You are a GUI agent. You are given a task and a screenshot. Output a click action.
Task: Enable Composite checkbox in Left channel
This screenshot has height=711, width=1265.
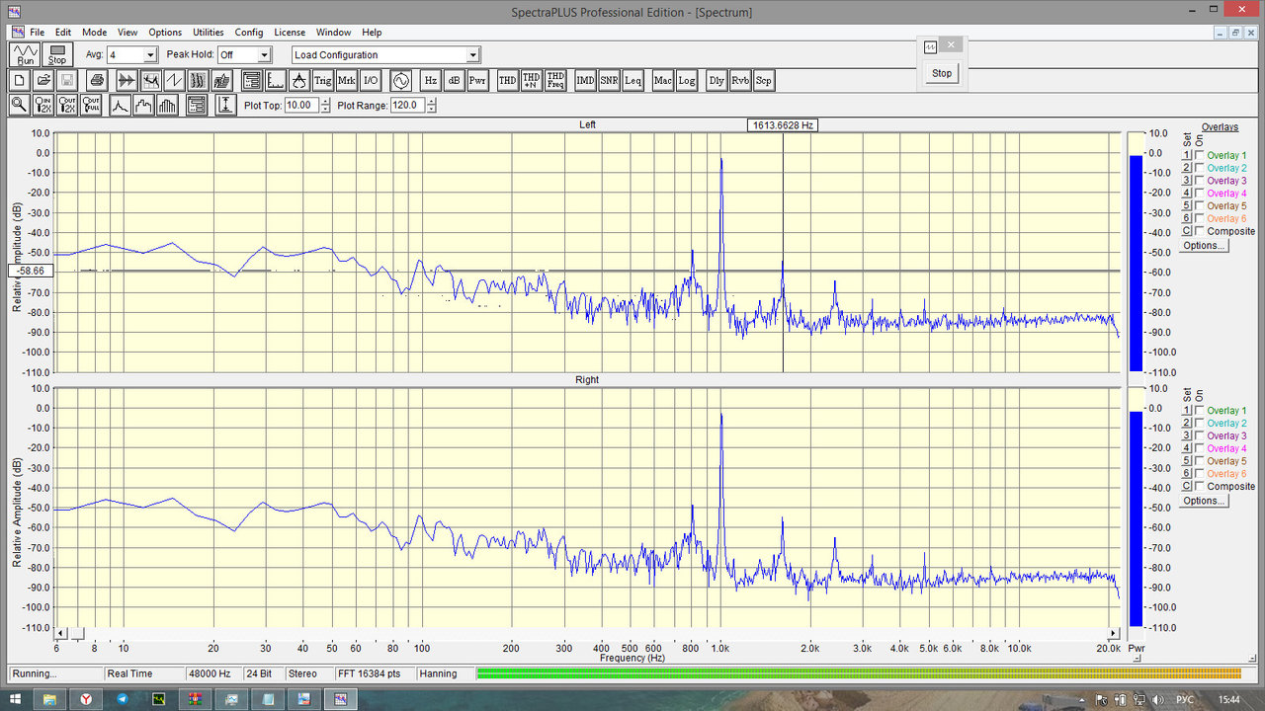point(1200,231)
